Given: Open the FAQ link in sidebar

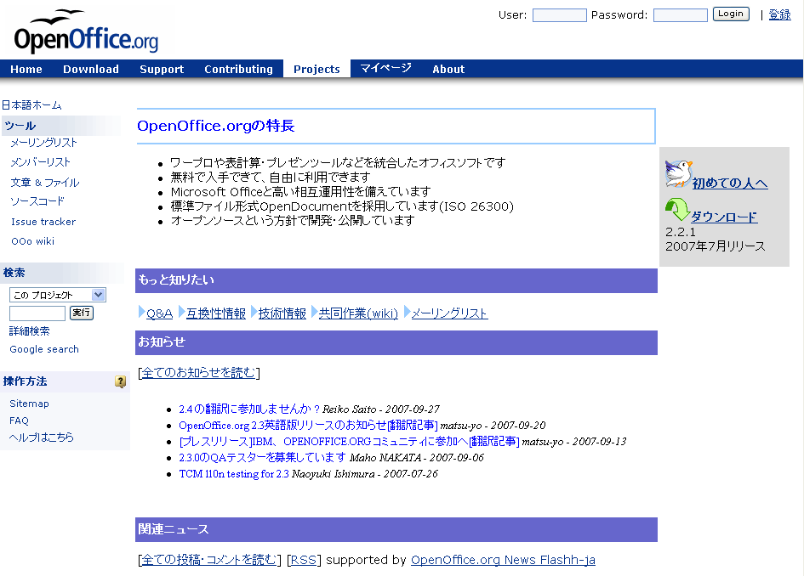Looking at the screenshot, I should click(x=19, y=421).
